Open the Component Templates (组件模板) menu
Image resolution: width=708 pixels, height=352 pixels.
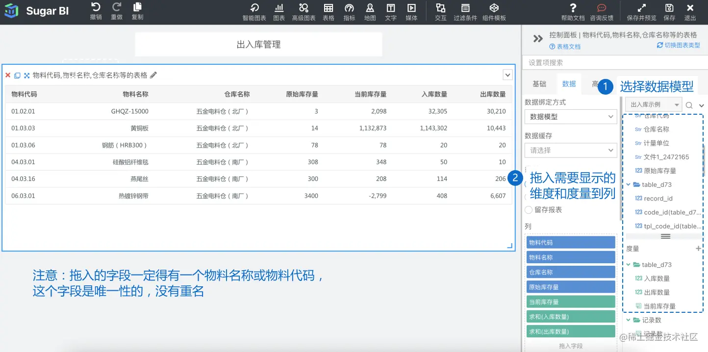[494, 12]
